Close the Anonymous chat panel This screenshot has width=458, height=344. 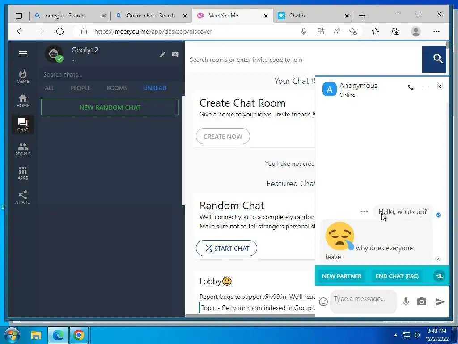click(x=439, y=86)
